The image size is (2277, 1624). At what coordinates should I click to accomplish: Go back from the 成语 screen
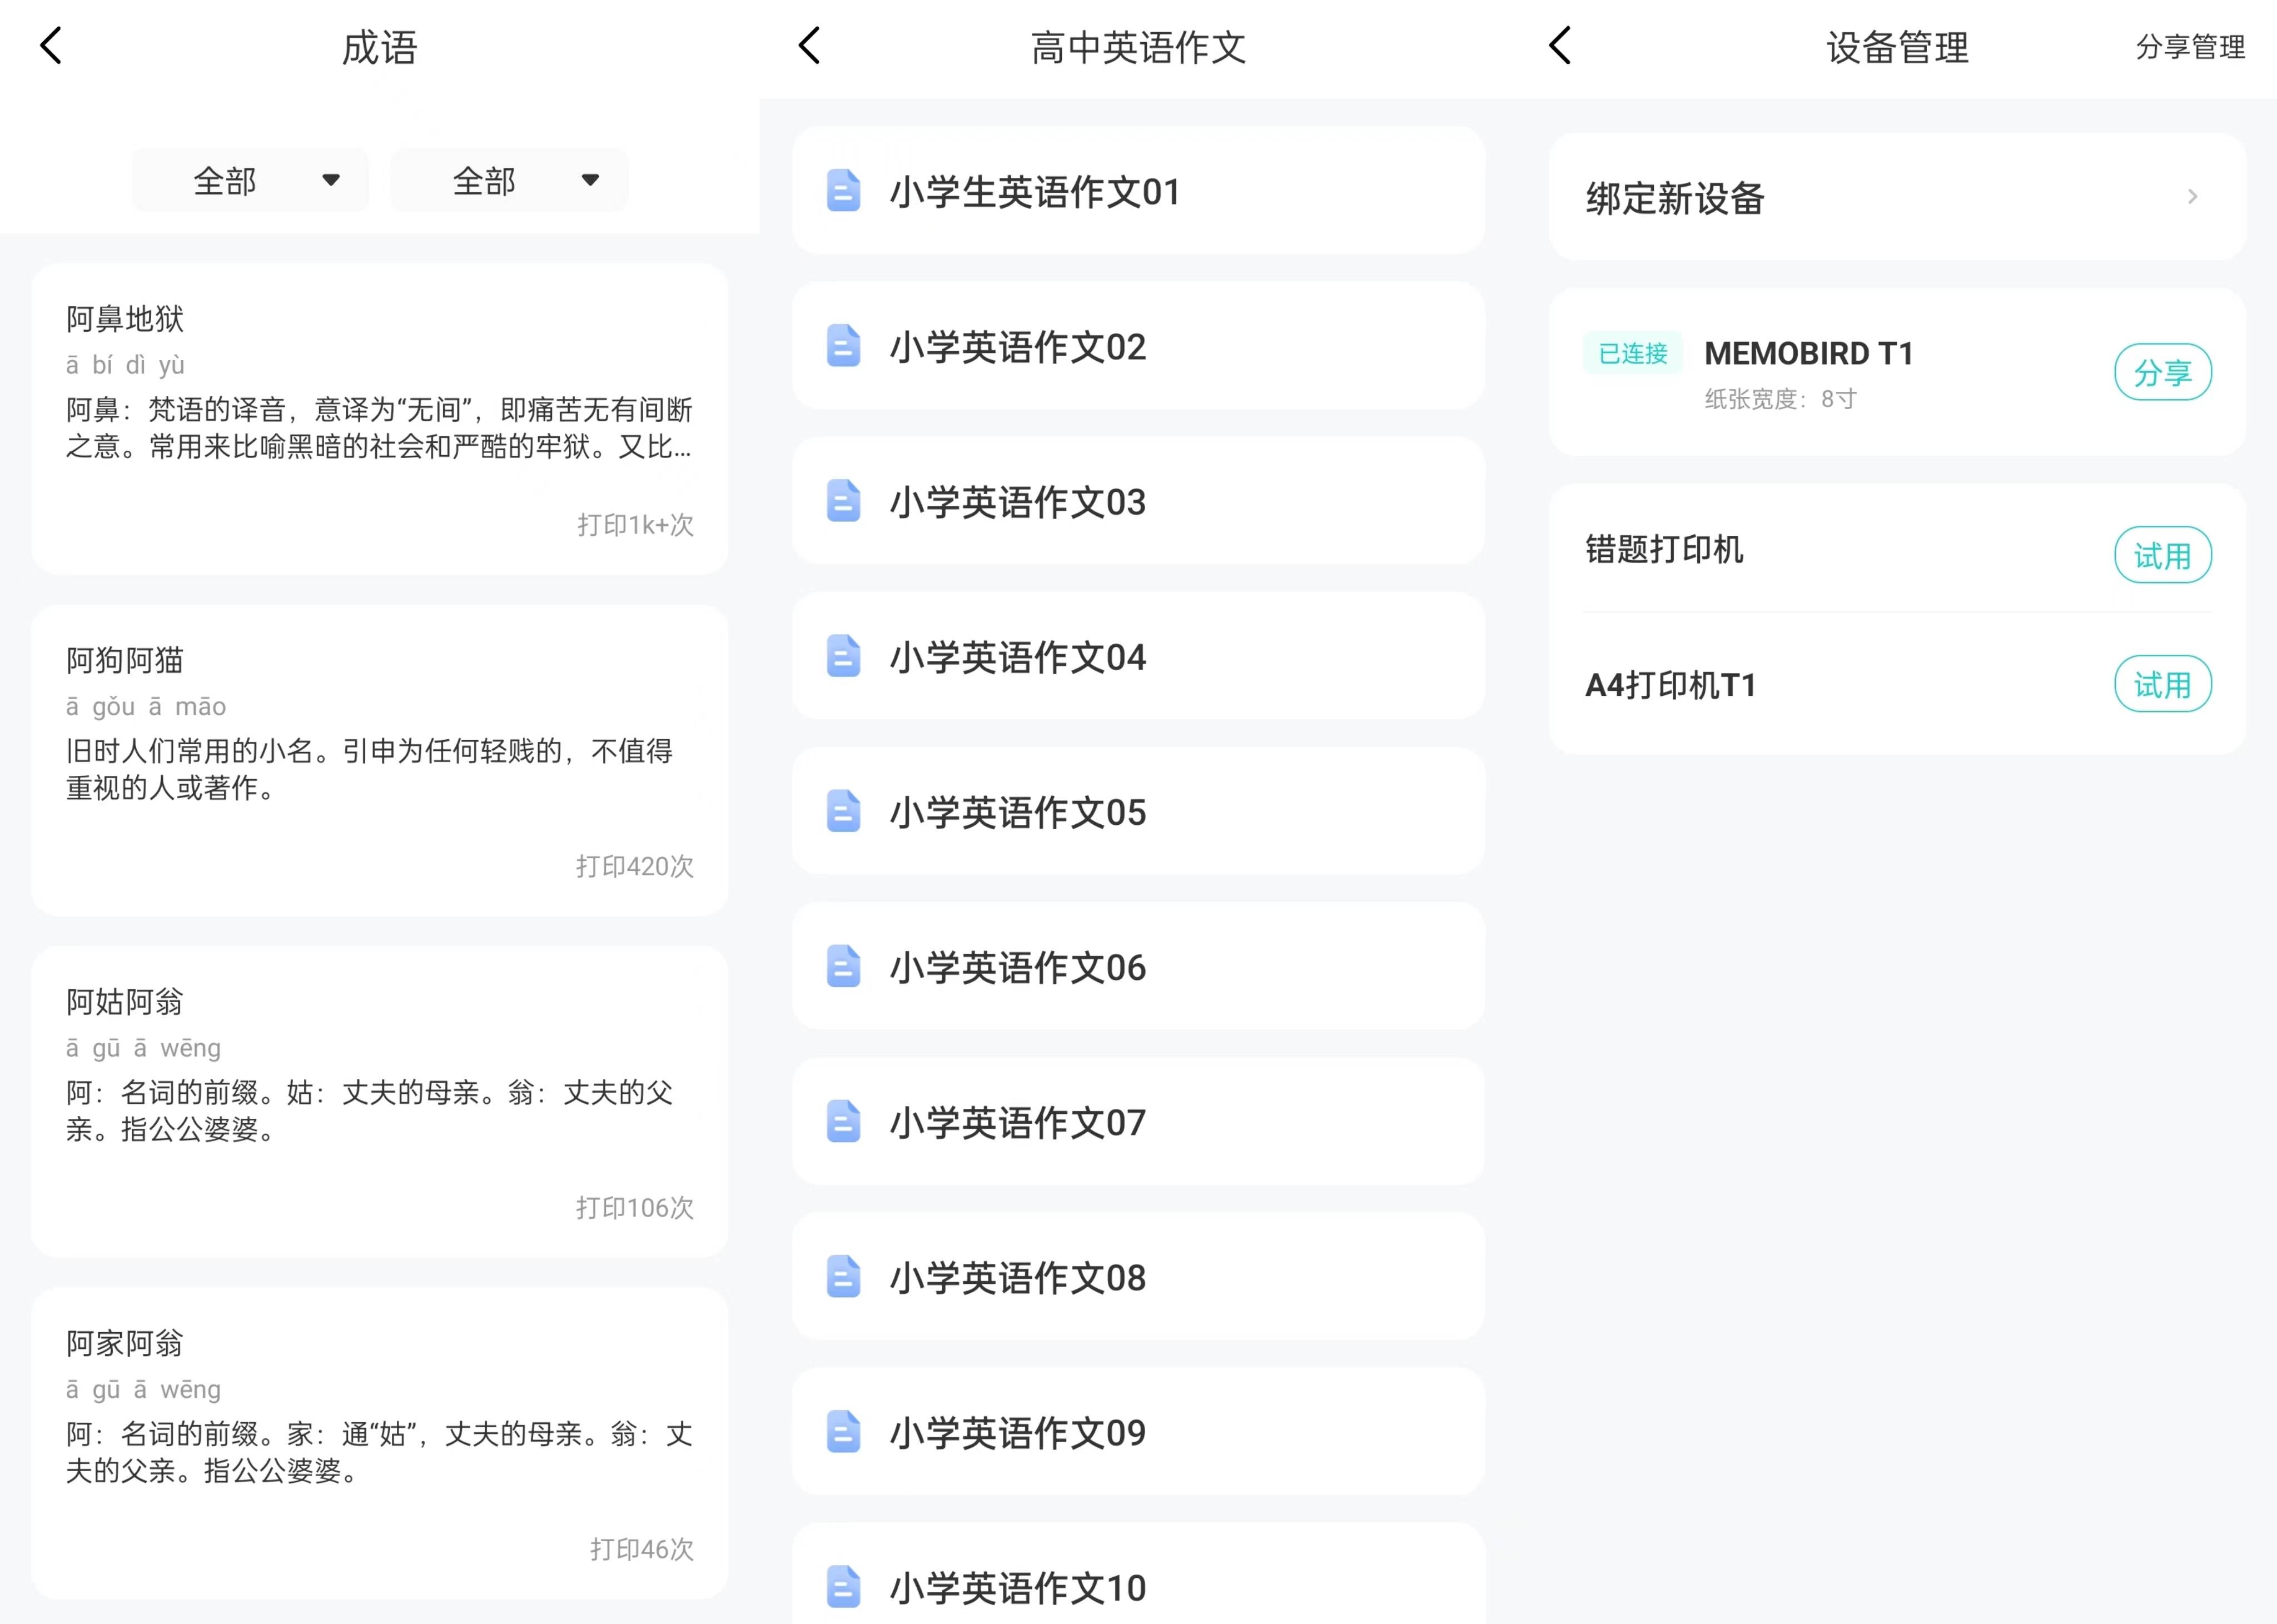[x=51, y=46]
